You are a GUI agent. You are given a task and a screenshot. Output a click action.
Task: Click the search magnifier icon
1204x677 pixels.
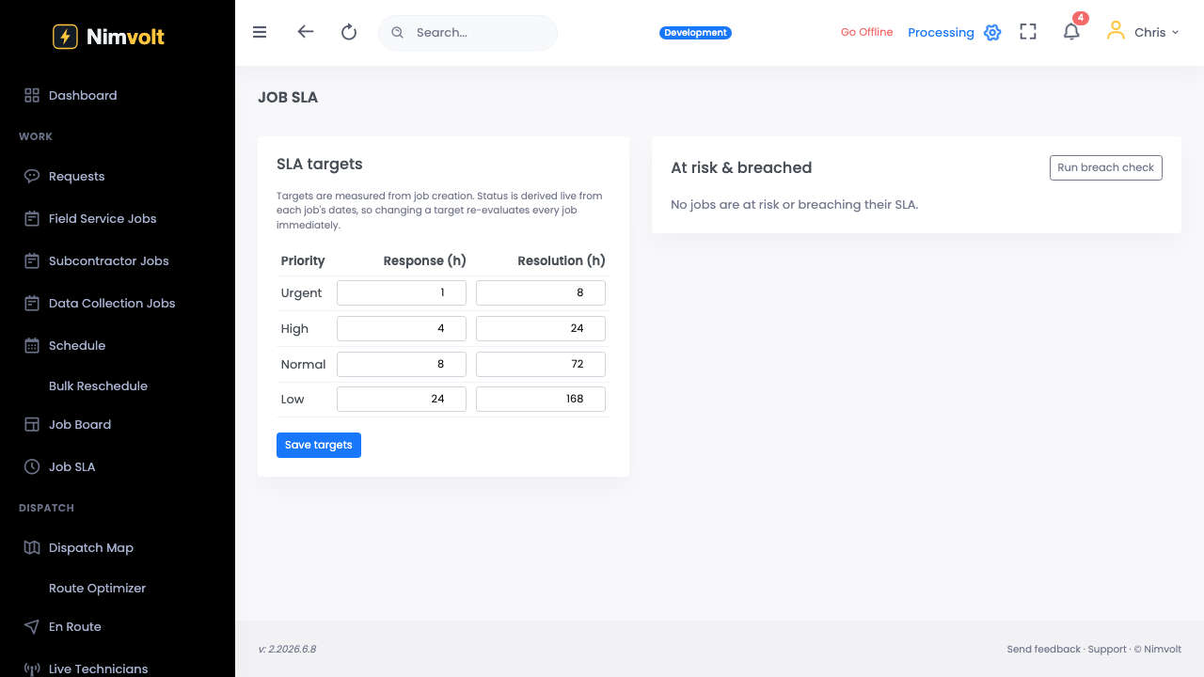[397, 32]
